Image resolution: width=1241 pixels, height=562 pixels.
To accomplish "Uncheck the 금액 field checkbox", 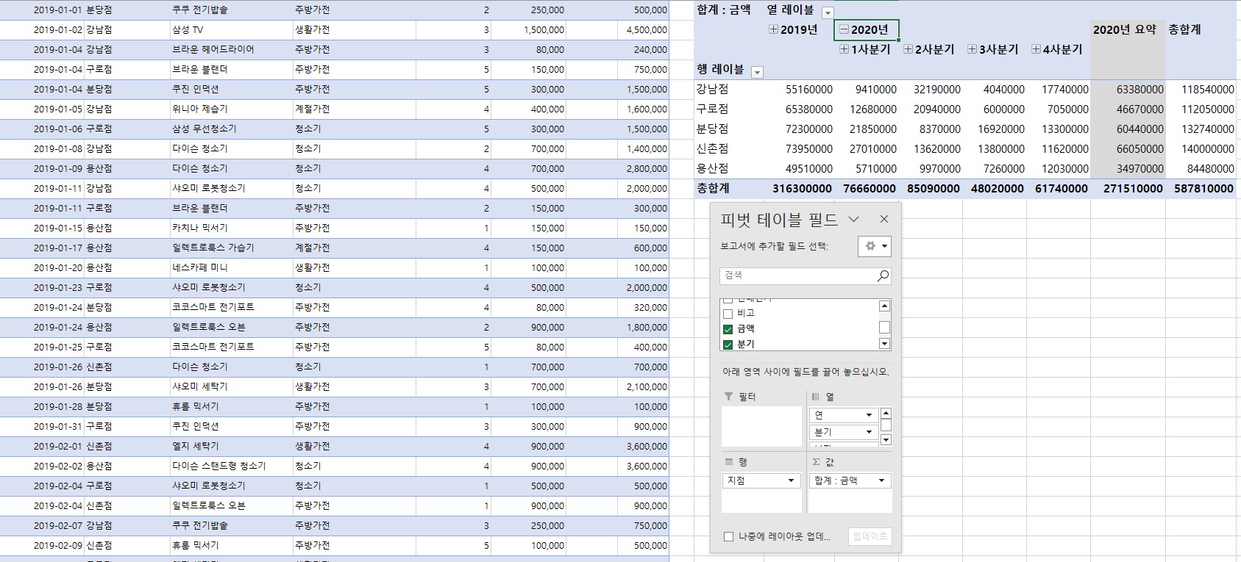I will tap(728, 329).
